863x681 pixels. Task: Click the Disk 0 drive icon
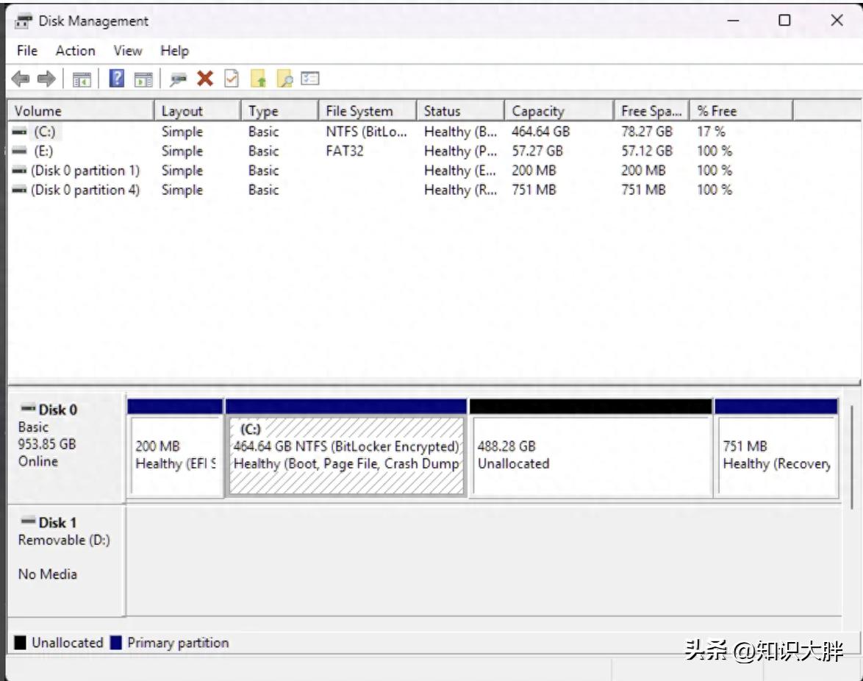tap(28, 408)
